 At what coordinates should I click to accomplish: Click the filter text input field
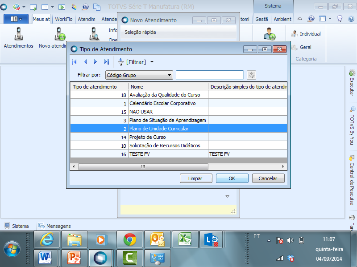210,75
